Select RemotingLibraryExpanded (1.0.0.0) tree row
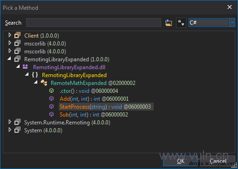This screenshot has height=169, width=238. [67, 59]
